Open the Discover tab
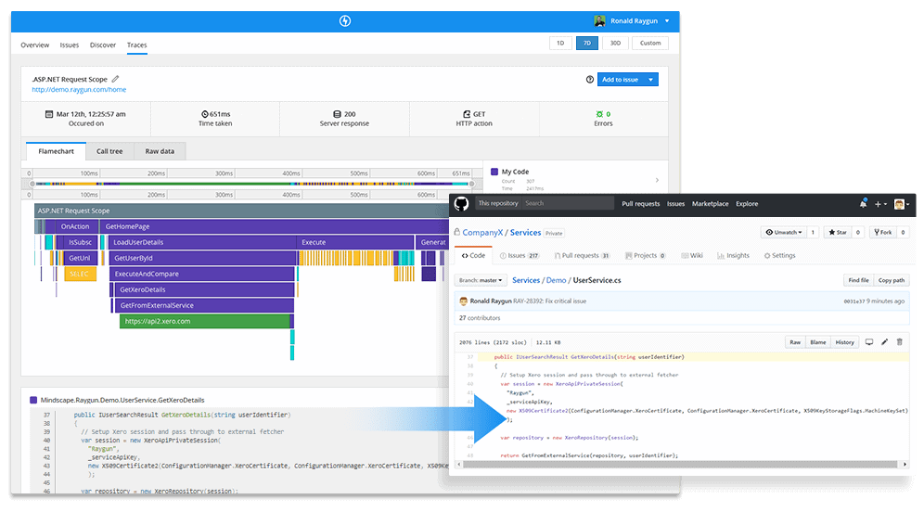This screenshot has width=924, height=512. [x=103, y=45]
